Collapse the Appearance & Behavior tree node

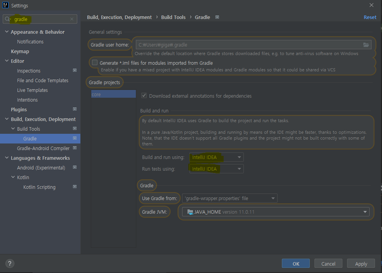point(7,32)
